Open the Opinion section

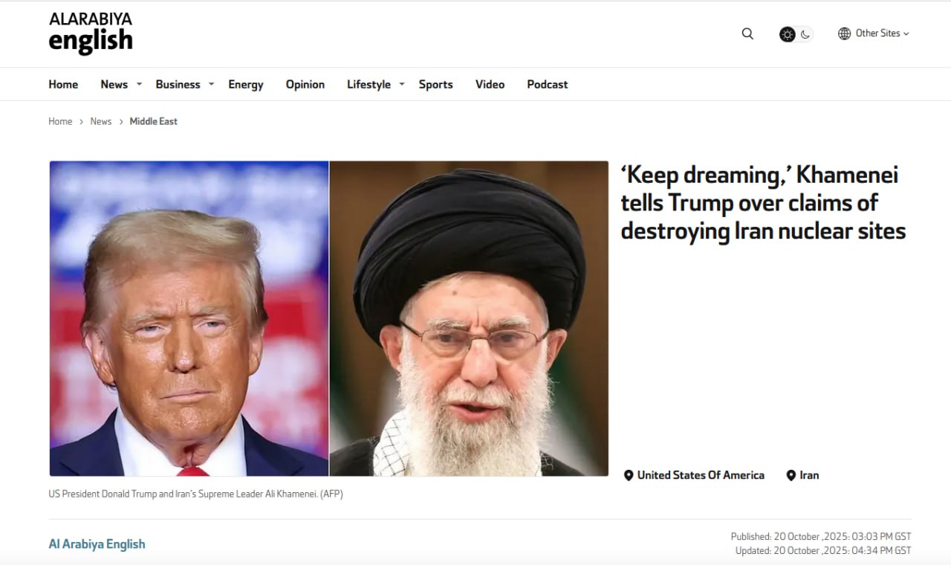pyautogui.click(x=305, y=85)
